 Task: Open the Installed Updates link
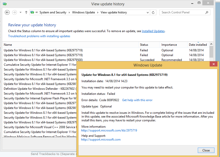tap(153, 31)
